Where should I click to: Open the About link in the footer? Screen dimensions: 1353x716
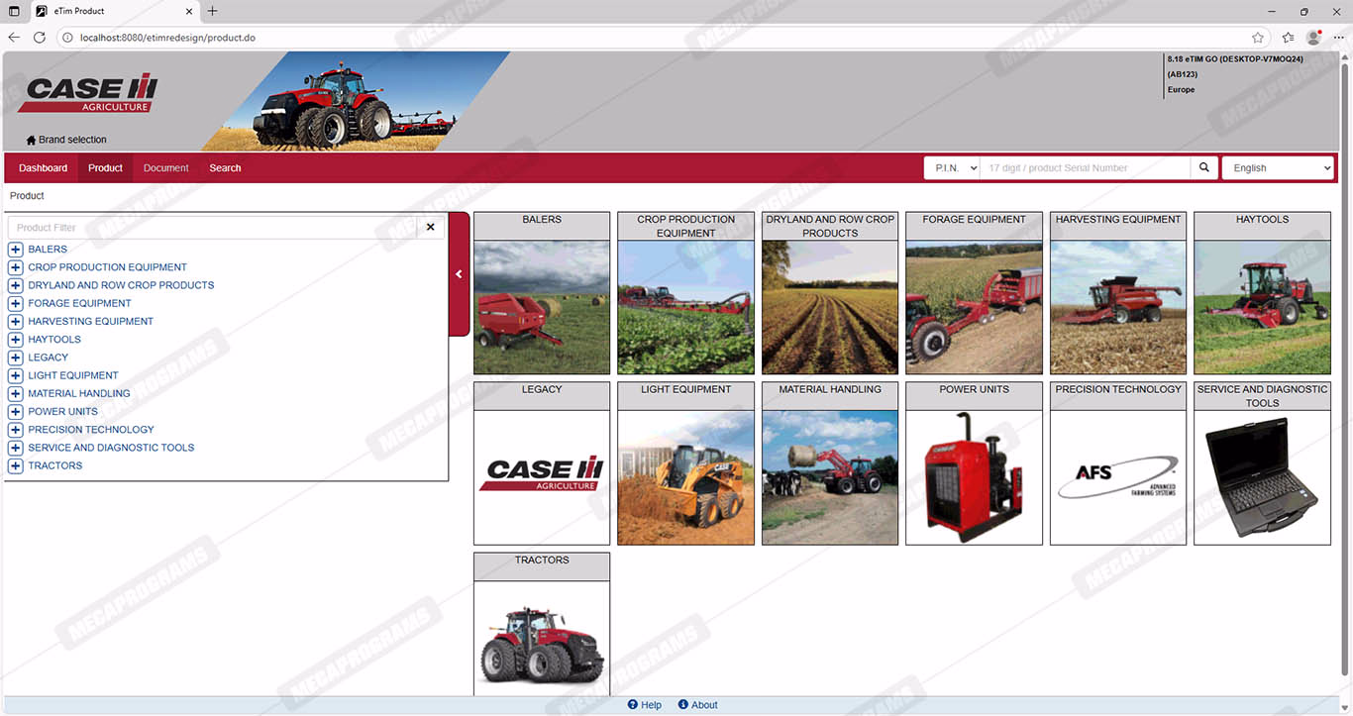tap(704, 705)
